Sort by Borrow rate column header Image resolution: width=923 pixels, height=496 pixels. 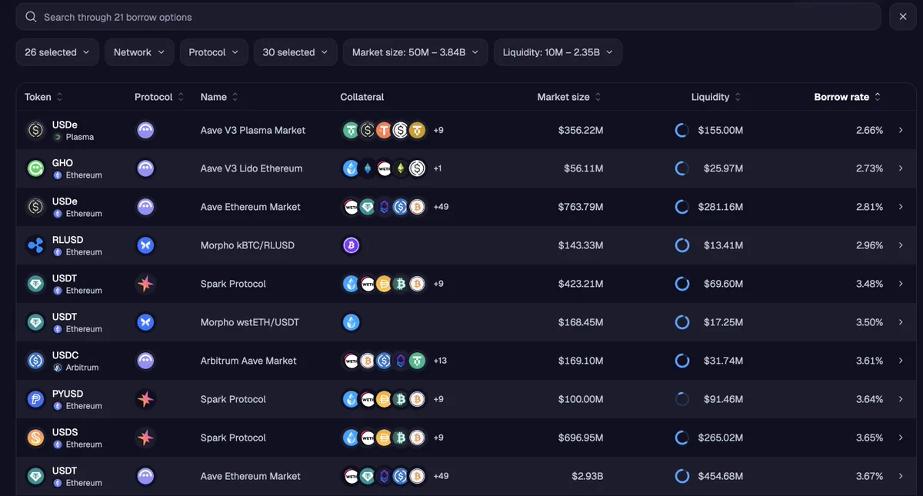coord(848,97)
